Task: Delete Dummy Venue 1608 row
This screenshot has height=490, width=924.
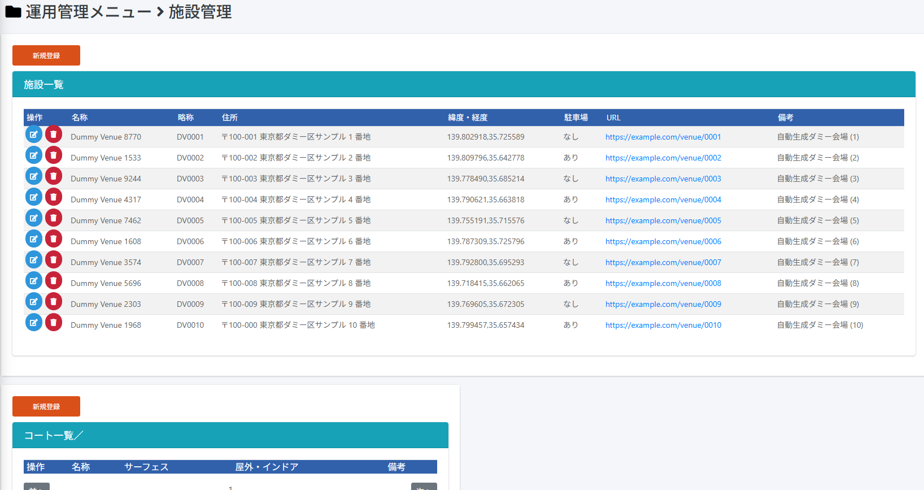Action: [54, 239]
